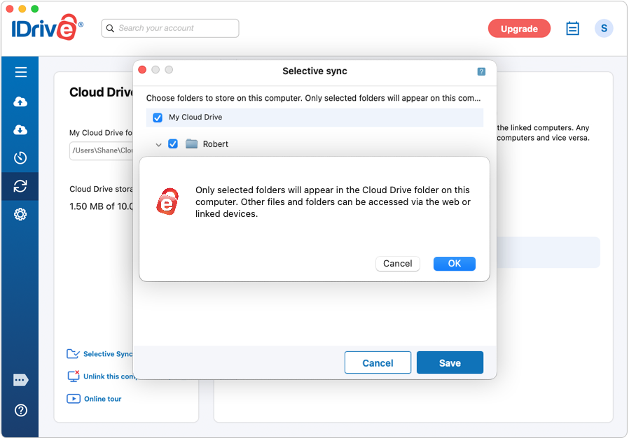
Task: Click the Cloud Drive folder path field
Action: click(101, 150)
